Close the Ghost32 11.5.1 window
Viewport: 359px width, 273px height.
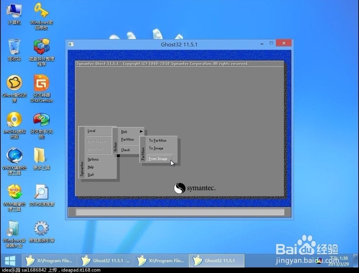[284, 43]
